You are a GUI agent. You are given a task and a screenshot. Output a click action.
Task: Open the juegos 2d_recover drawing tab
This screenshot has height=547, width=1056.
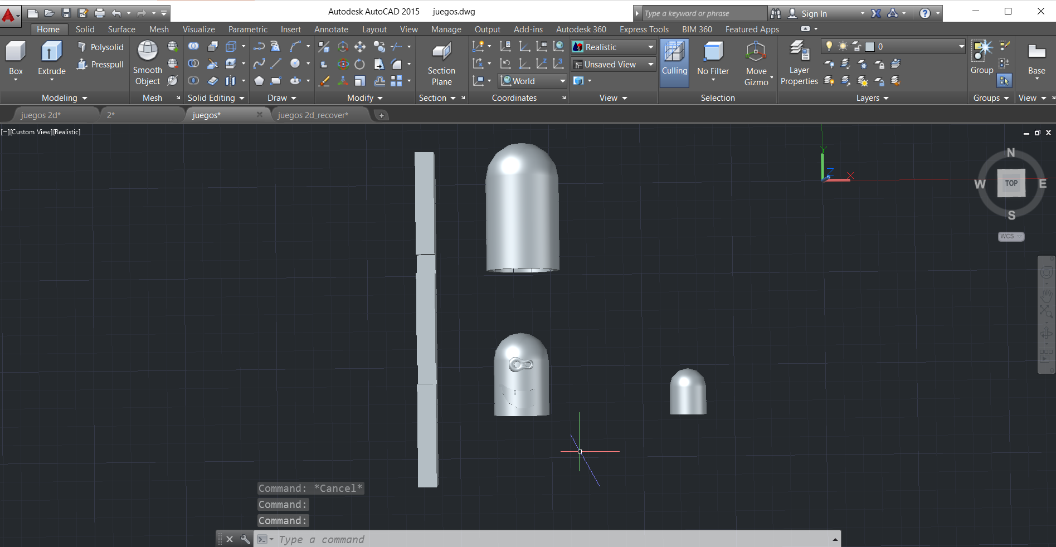pos(313,115)
